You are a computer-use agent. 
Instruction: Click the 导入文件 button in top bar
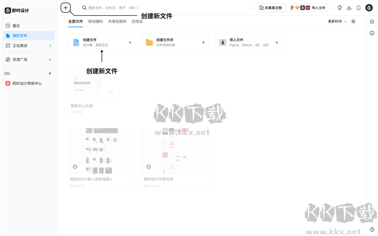coord(307,8)
